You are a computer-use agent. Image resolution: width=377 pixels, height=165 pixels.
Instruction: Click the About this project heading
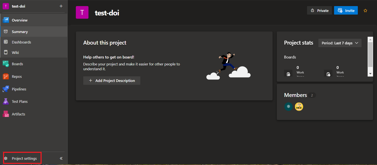(105, 43)
